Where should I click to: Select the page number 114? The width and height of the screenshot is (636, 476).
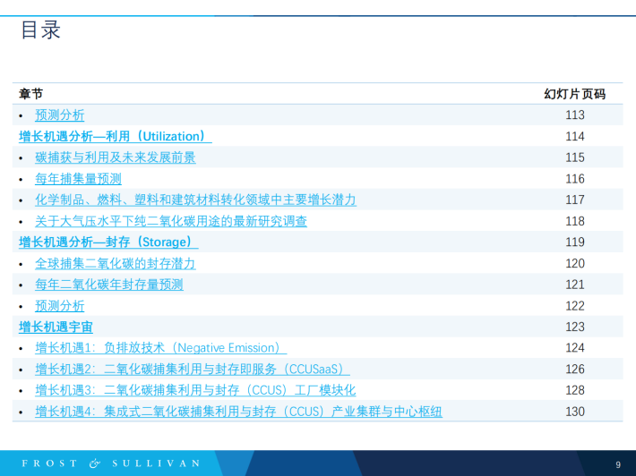point(575,137)
